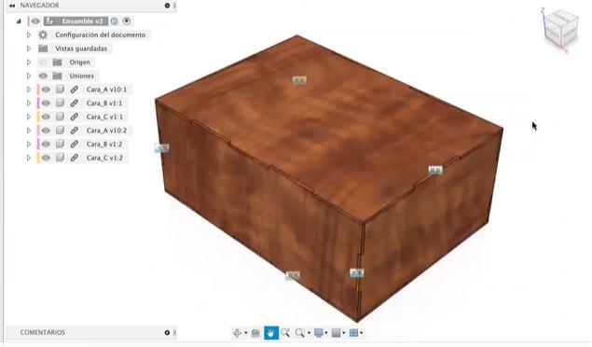The height and width of the screenshot is (347, 592).
Task: Click the link icon of Cara_B v1:2
Action: tap(75, 144)
